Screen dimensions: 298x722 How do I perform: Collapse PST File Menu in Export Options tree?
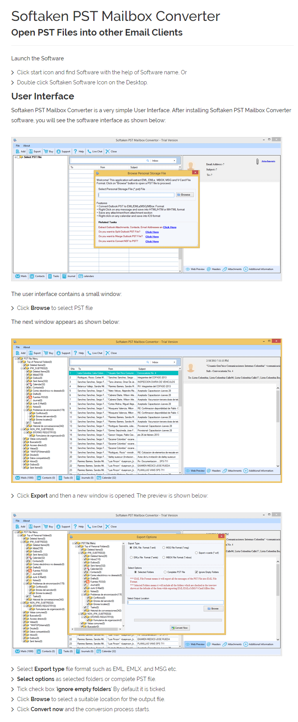(x=73, y=543)
